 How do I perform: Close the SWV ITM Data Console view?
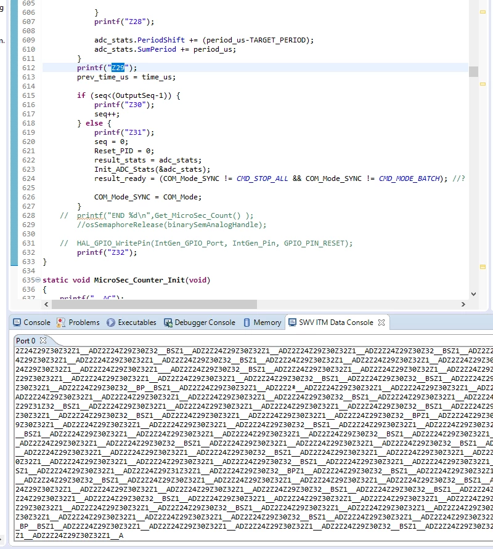(381, 323)
